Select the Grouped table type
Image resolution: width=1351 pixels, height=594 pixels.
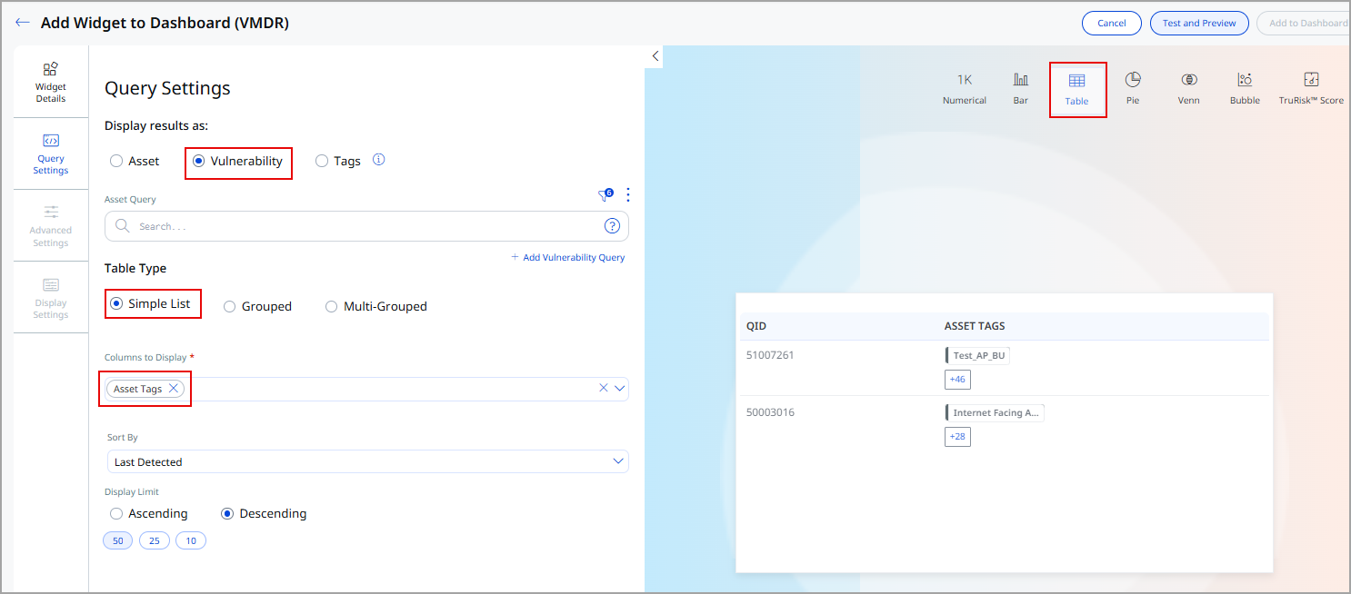[230, 306]
